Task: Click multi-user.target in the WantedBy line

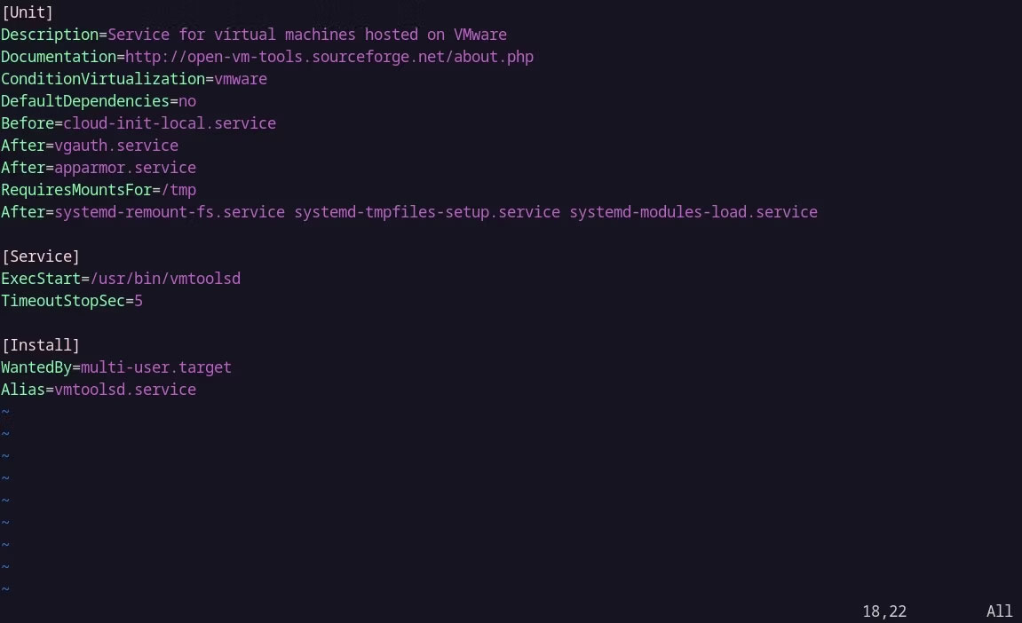Action: [155, 367]
